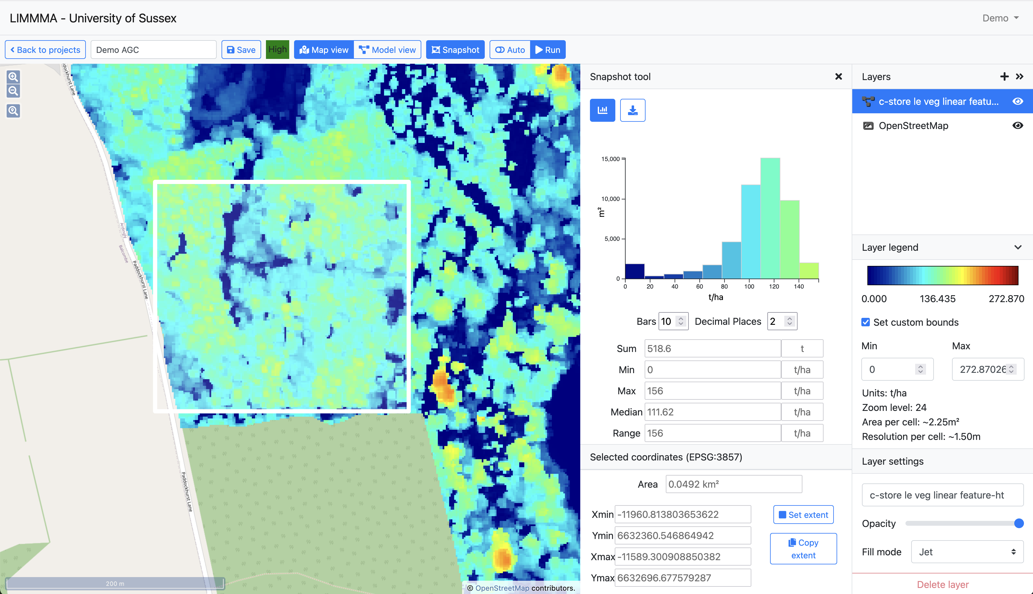Click the Demo AGC project name field
Viewport: 1033px width, 594px height.
point(154,50)
